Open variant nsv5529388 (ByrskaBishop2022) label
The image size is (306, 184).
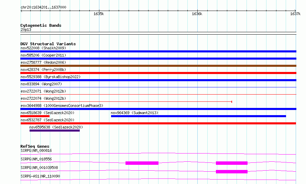click(51, 77)
